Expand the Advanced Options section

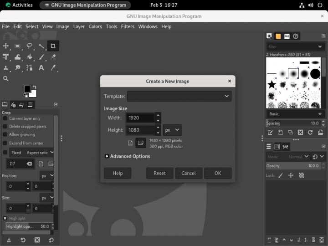click(107, 156)
